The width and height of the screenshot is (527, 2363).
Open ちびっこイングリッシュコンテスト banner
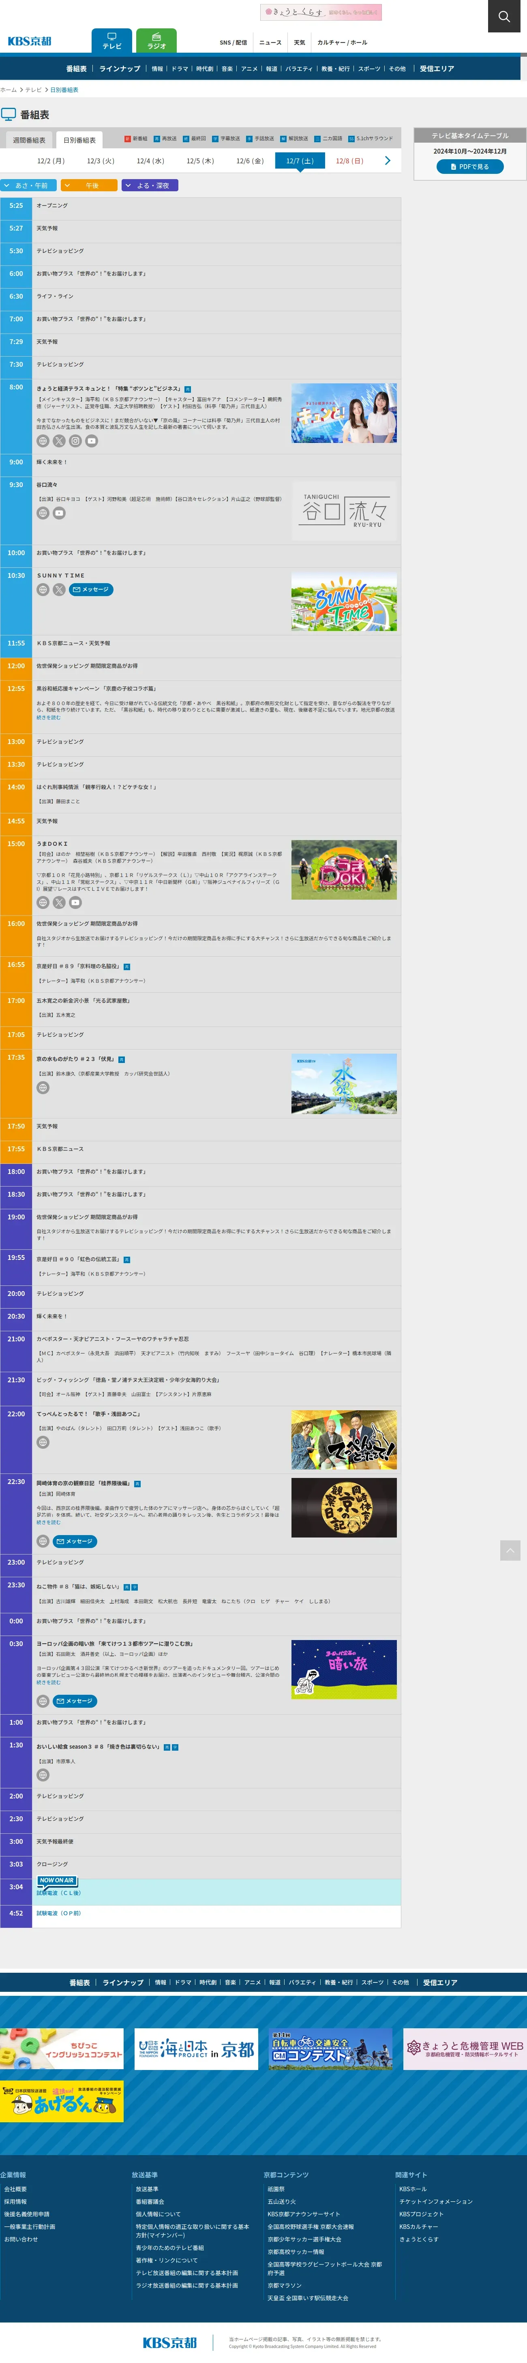[62, 2049]
